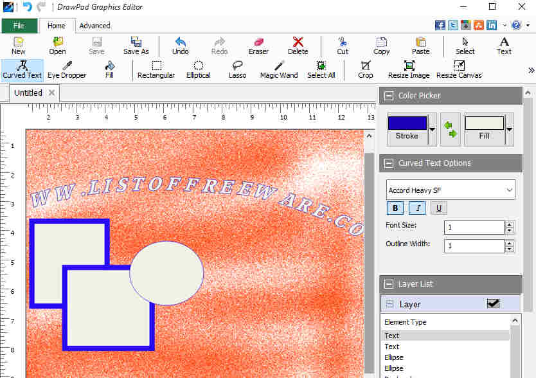Swap stroke and fill colors
536x378 pixels.
point(450,130)
